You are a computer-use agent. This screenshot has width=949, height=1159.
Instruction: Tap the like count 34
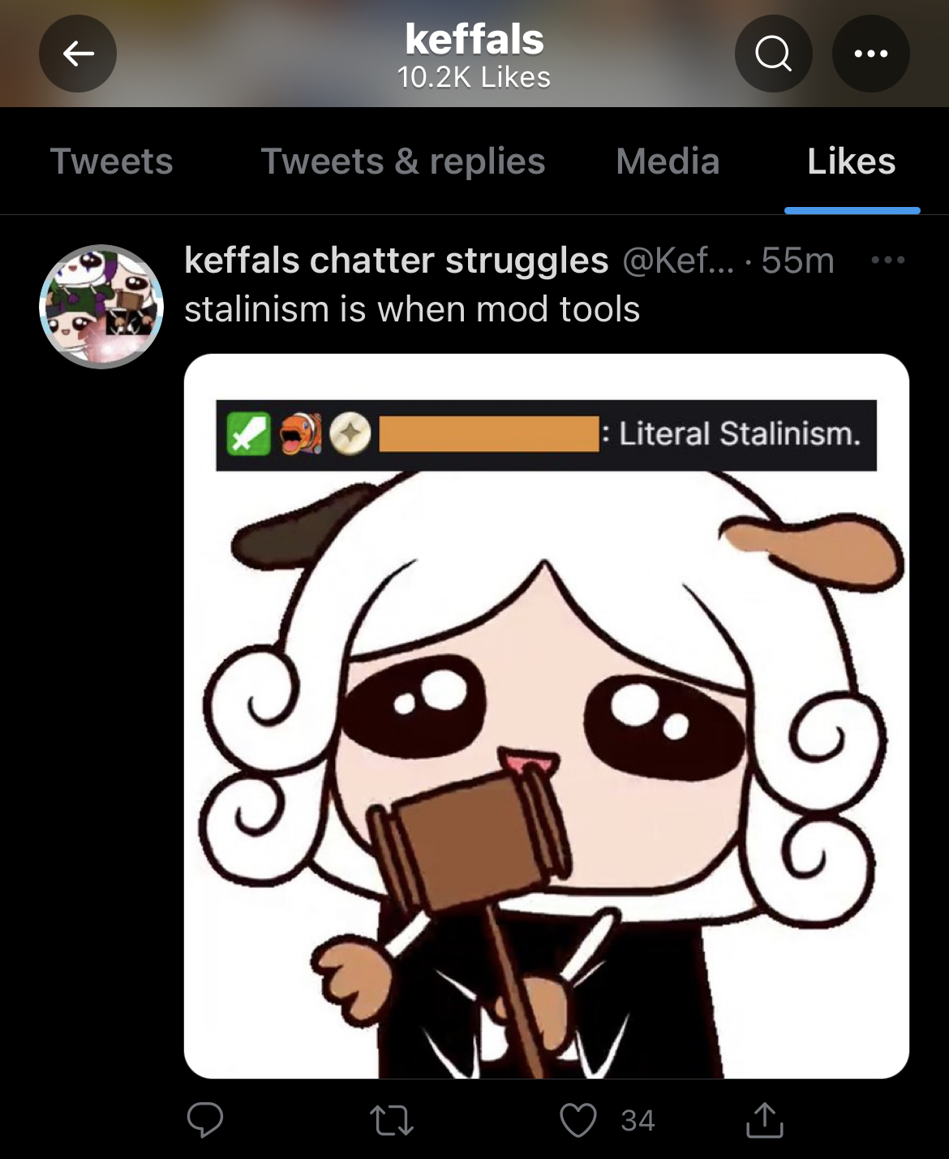[638, 1120]
